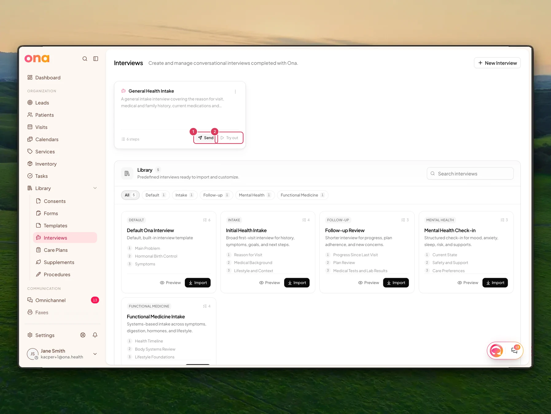Open Care Plans under Library
This screenshot has width=551, height=414.
[56, 250]
